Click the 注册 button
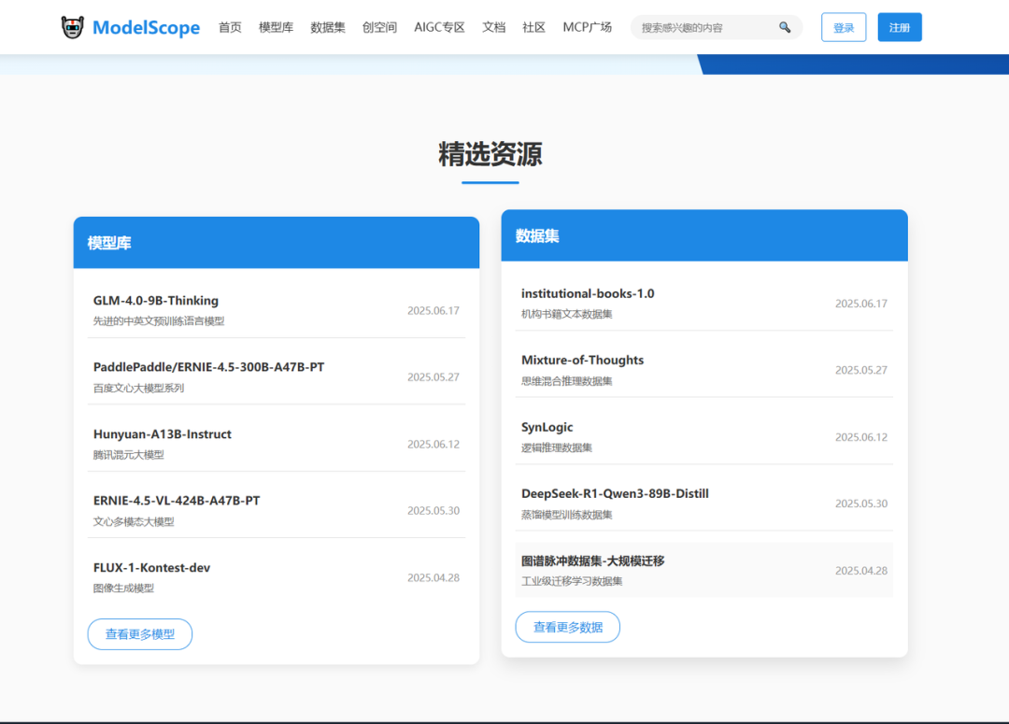 click(900, 27)
